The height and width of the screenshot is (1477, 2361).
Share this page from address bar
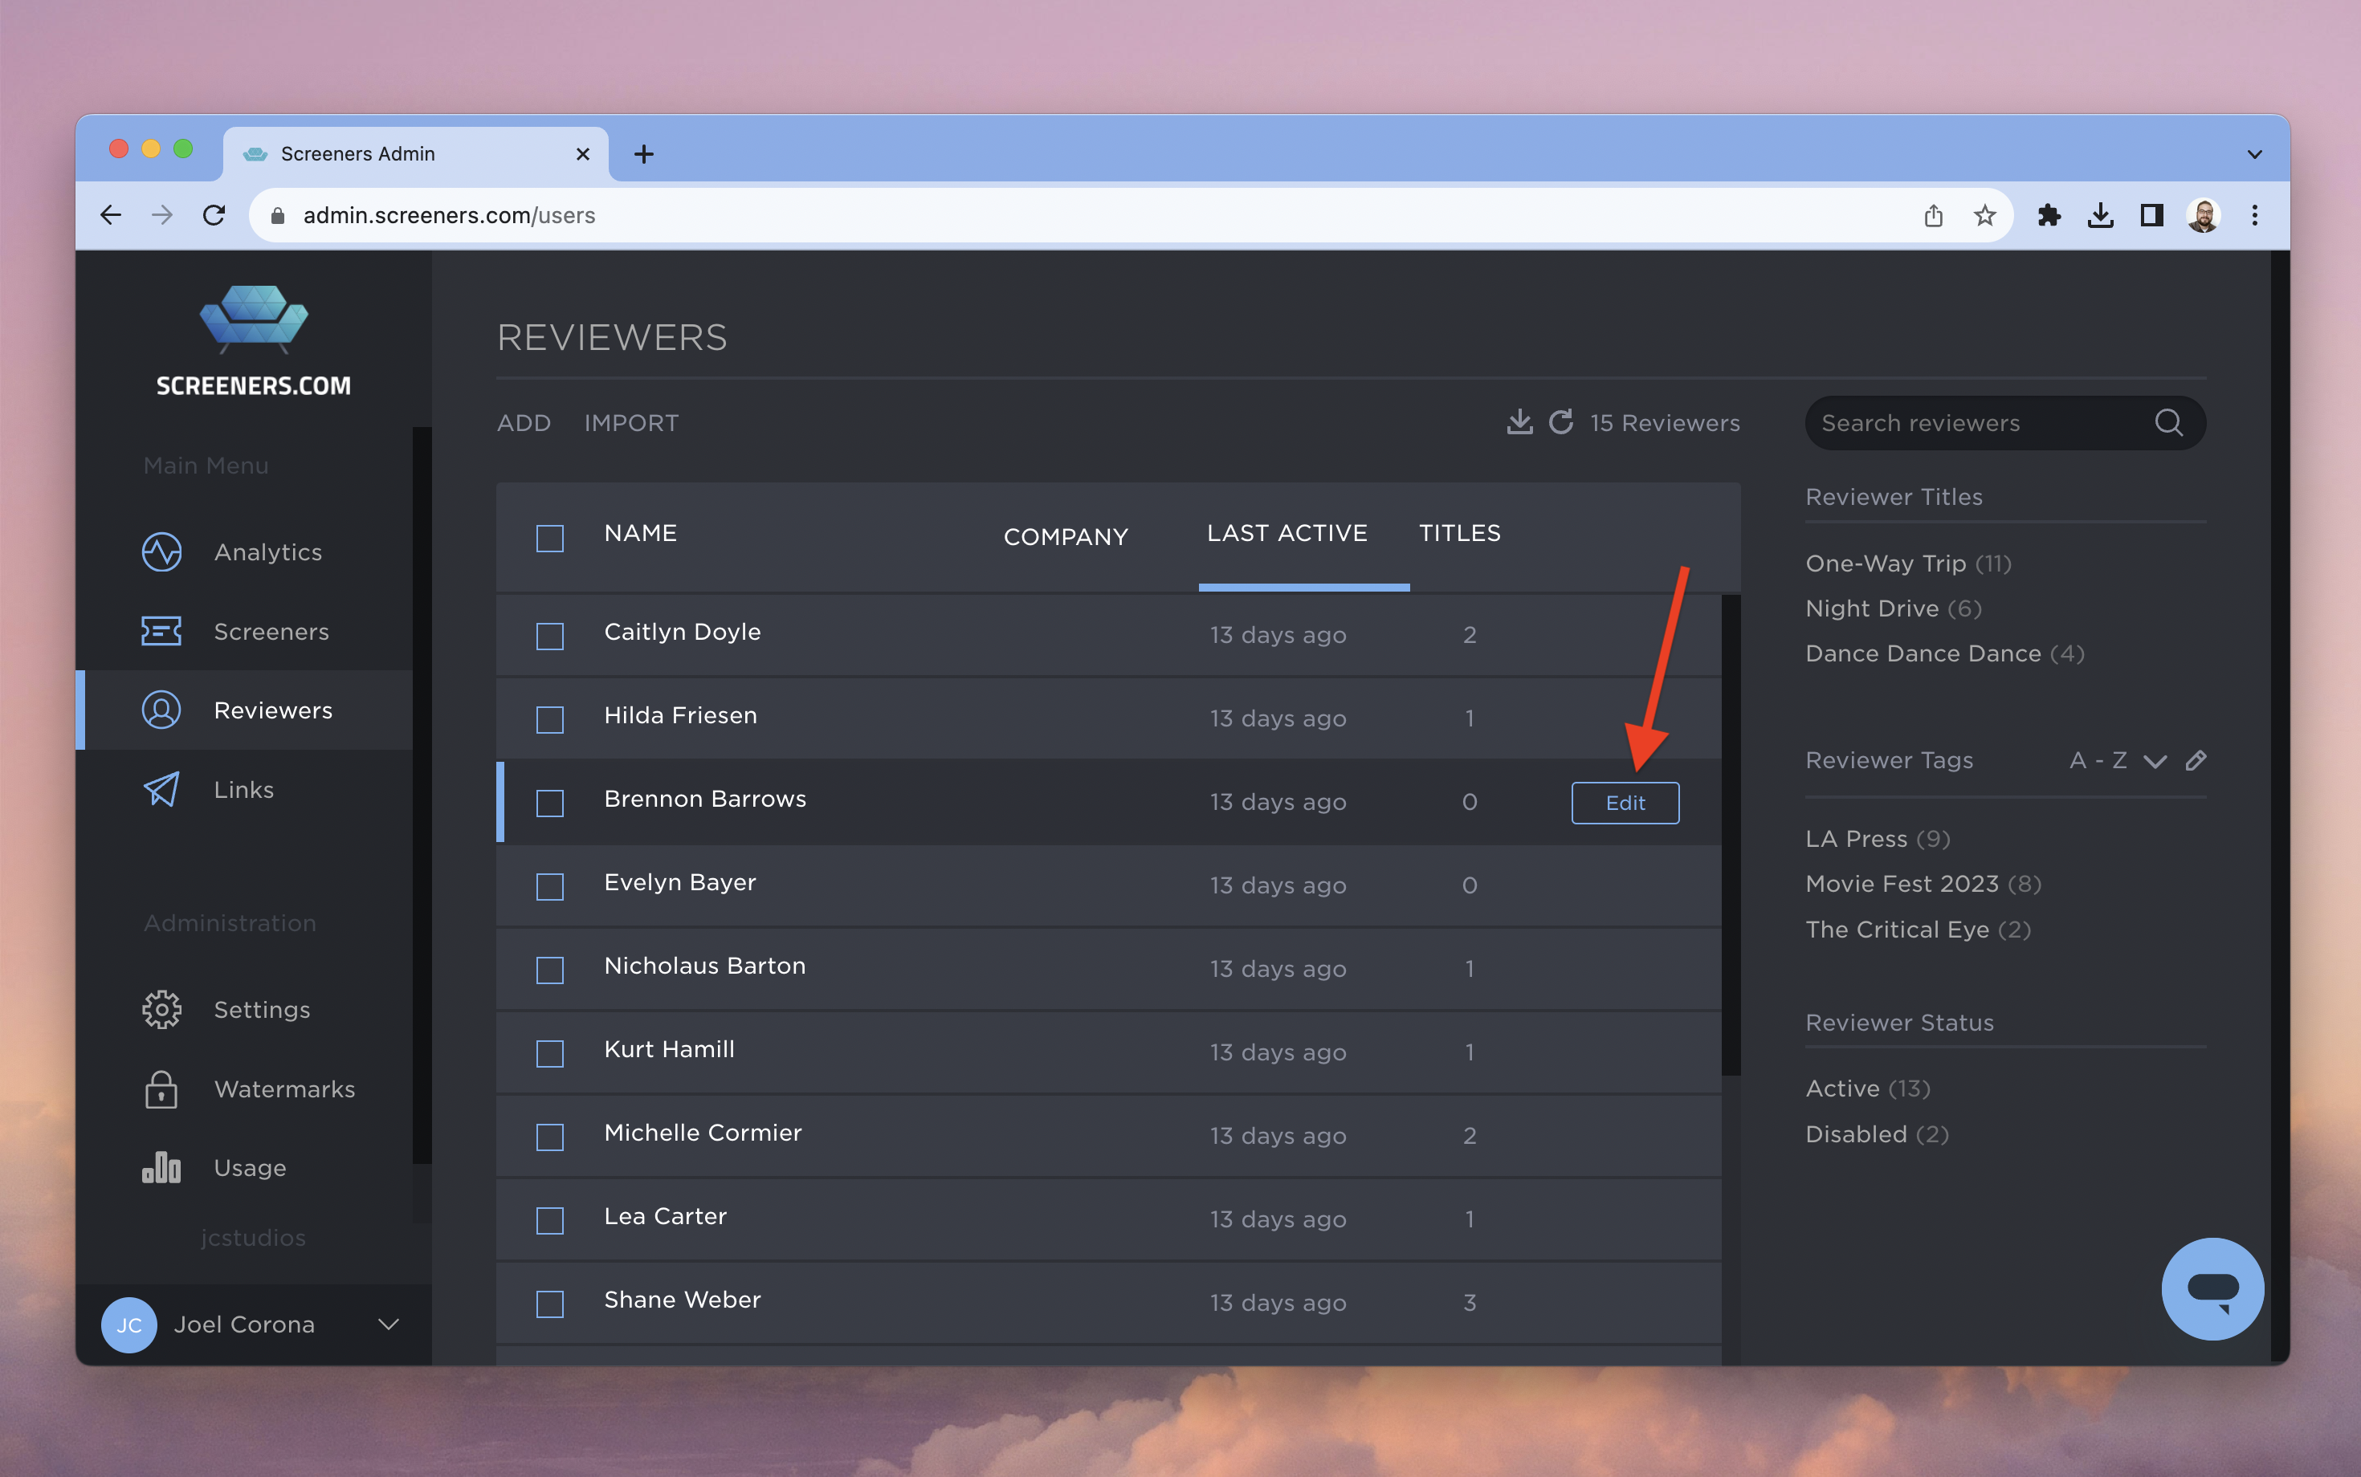tap(1933, 215)
